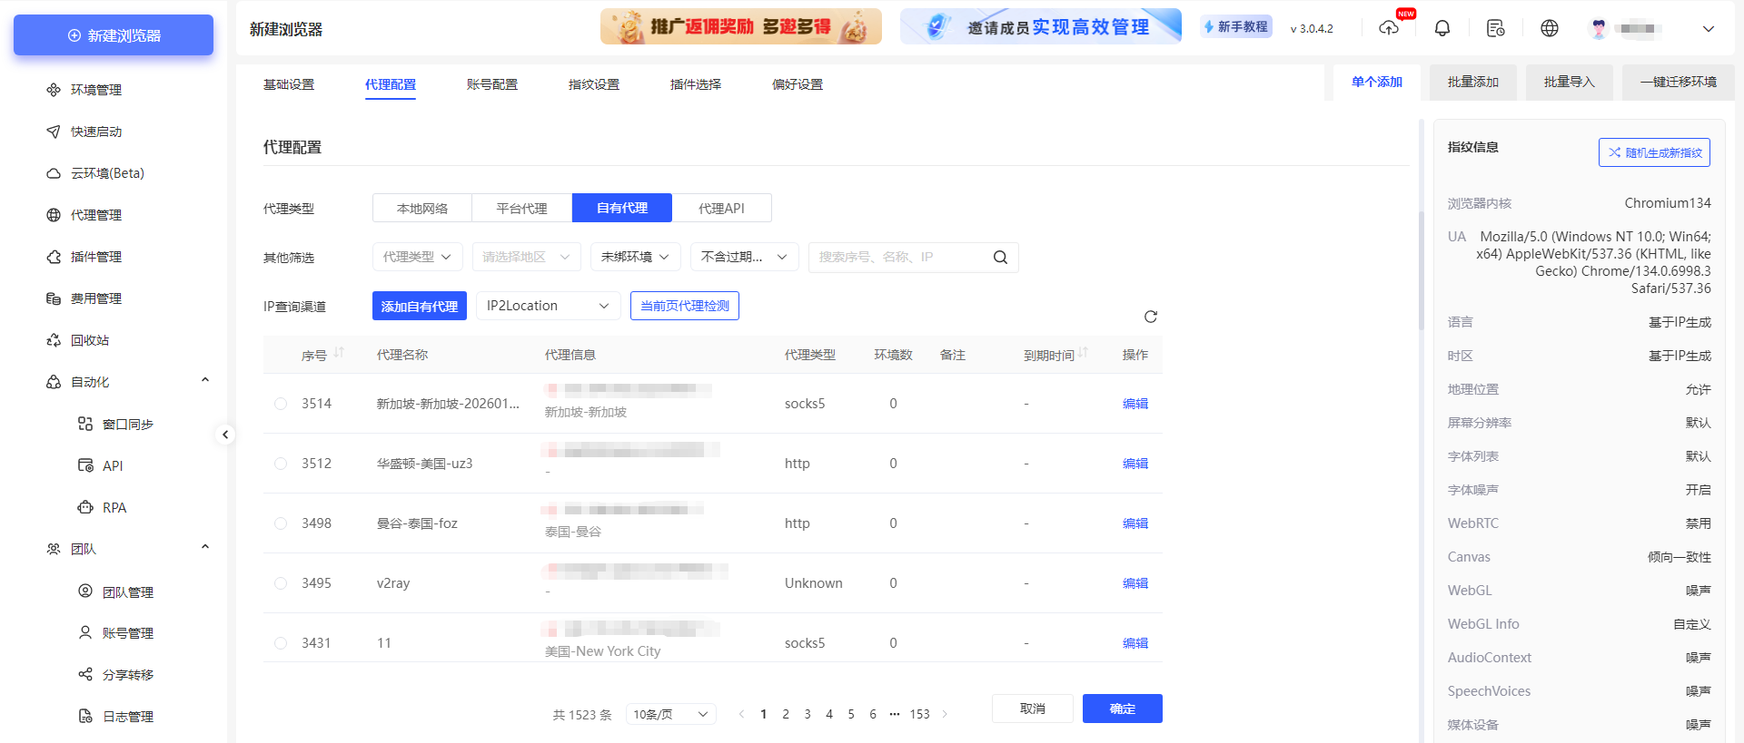Click the 当前页代理检测 button
This screenshot has width=1744, height=743.
(685, 306)
